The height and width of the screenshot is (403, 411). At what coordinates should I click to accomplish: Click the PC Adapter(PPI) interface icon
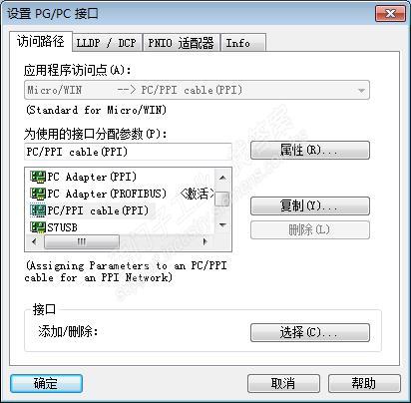coord(38,177)
